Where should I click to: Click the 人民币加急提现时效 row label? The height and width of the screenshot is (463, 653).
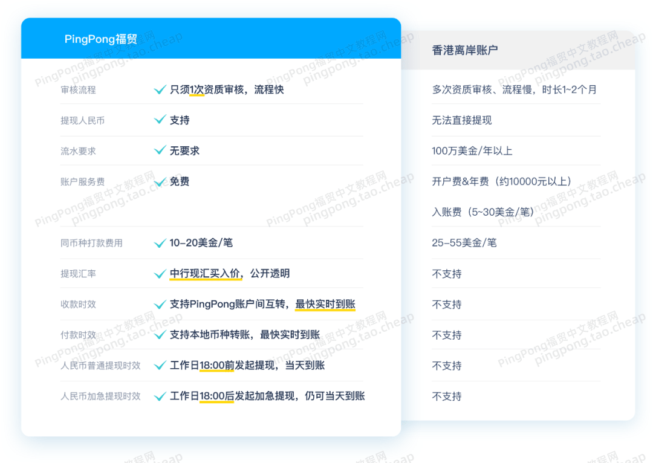pyautogui.click(x=100, y=396)
